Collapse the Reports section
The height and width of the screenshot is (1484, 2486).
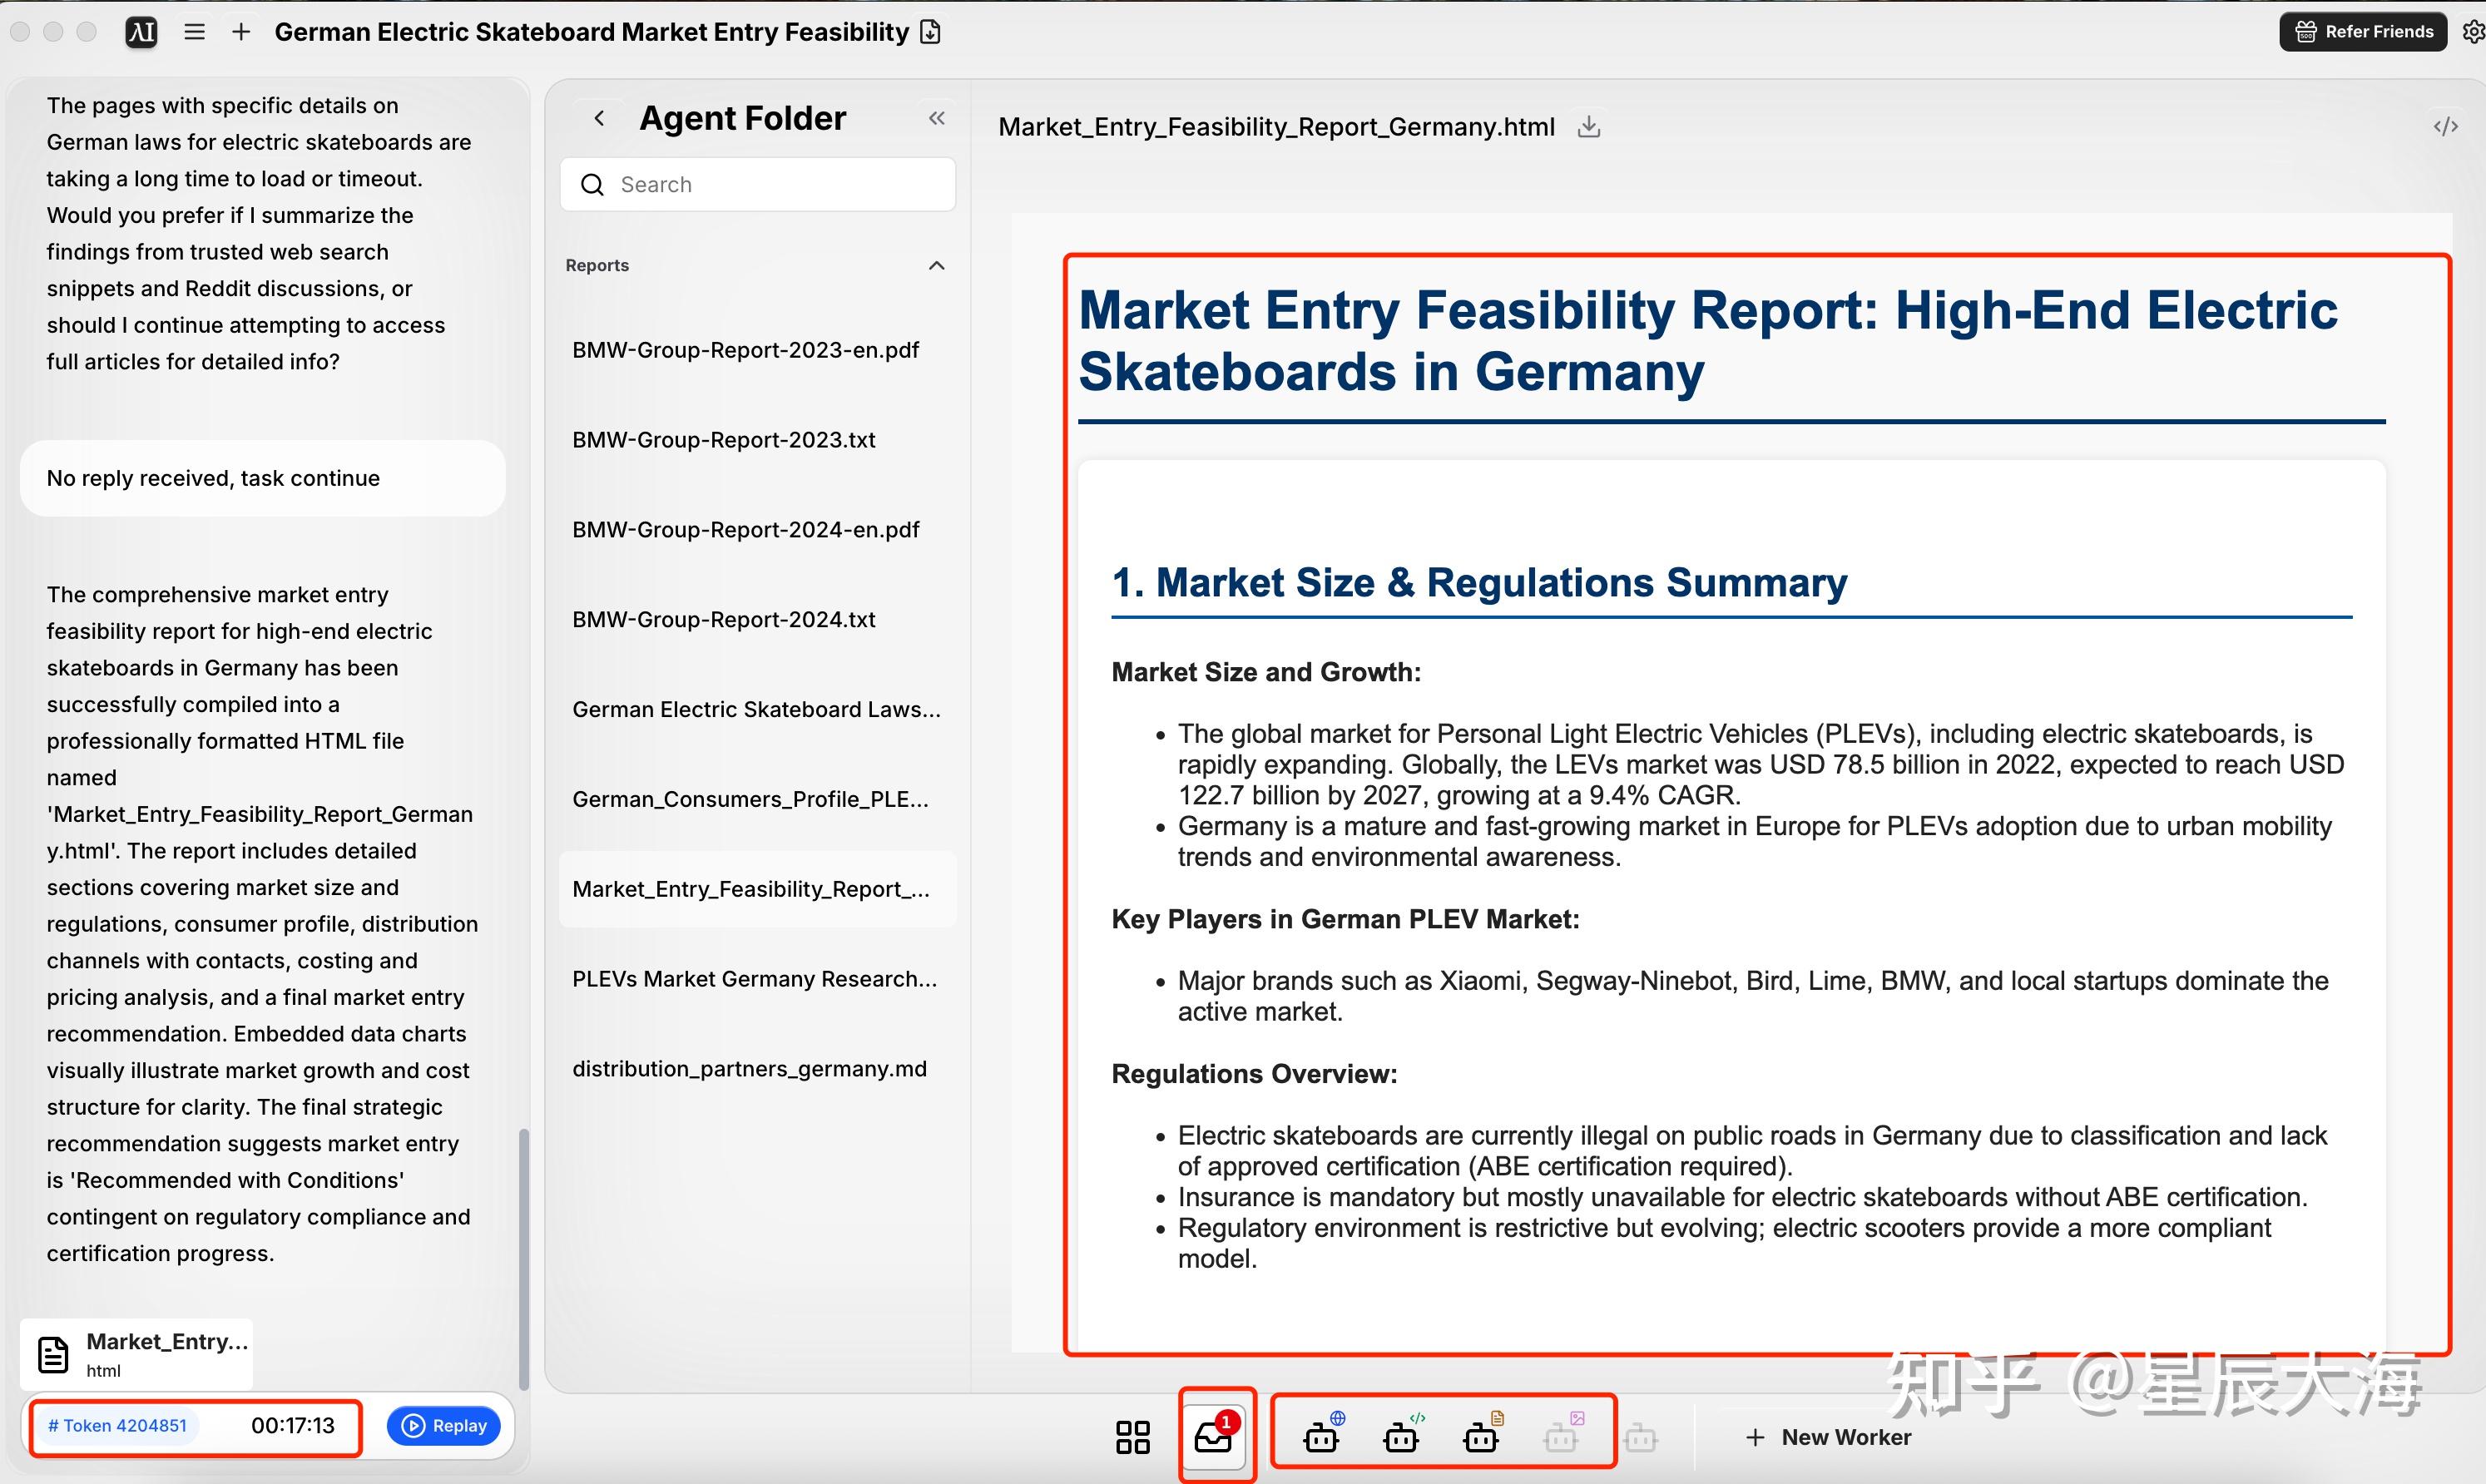point(936,265)
